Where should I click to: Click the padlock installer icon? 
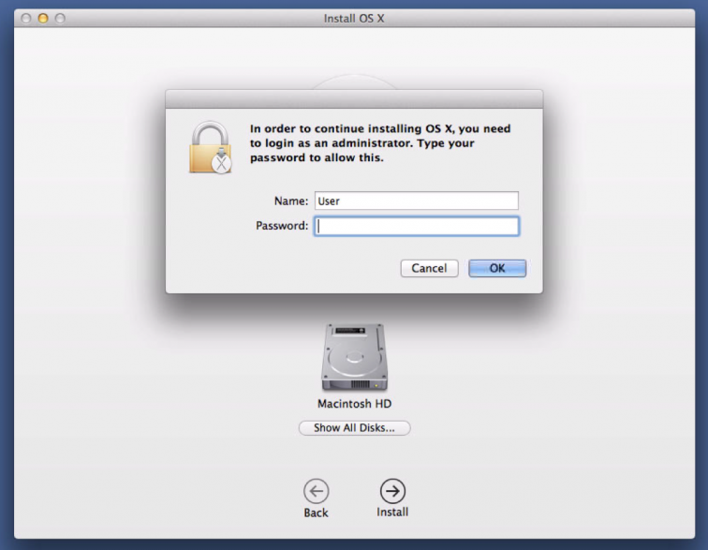(x=210, y=147)
